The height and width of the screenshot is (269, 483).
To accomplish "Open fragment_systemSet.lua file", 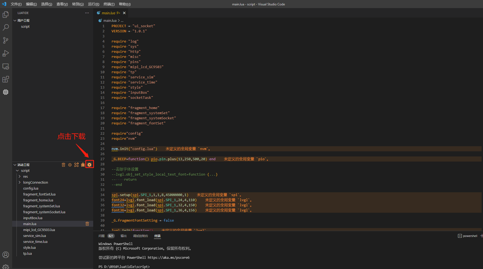I will tap(42, 206).
